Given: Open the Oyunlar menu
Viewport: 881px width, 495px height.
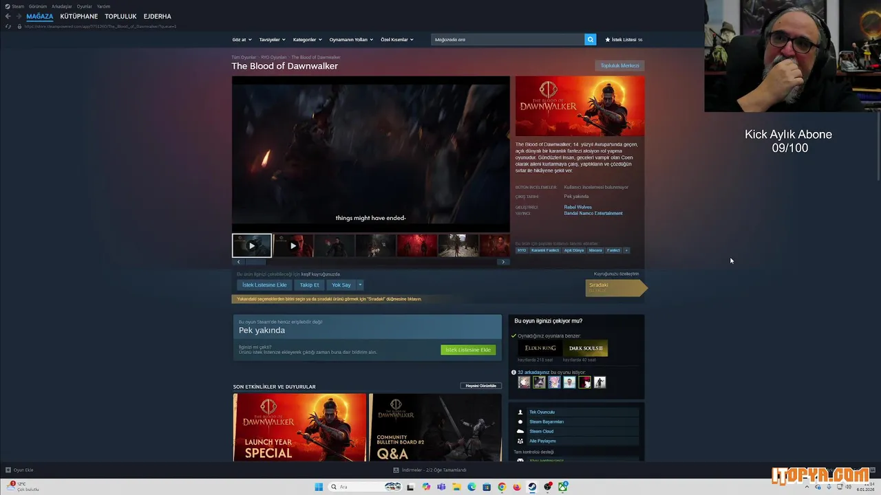Looking at the screenshot, I should coord(84,6).
